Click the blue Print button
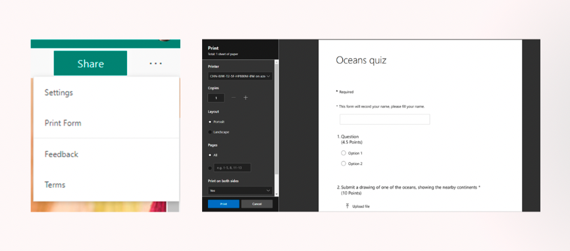Image resolution: width=570 pixels, height=251 pixels. pos(224,204)
